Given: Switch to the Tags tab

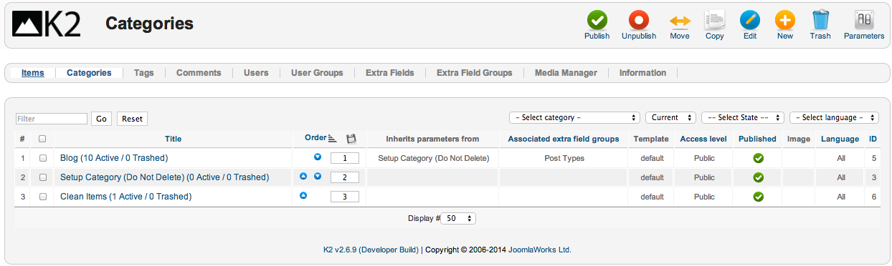Looking at the screenshot, I should click(x=143, y=73).
